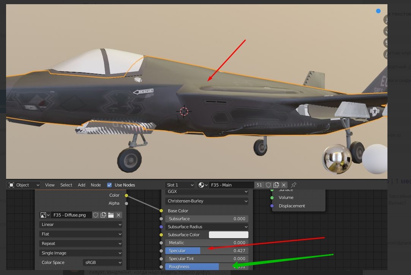Click the Subsurface input socket
Image resolution: width=411 pixels, height=275 pixels.
point(161,219)
